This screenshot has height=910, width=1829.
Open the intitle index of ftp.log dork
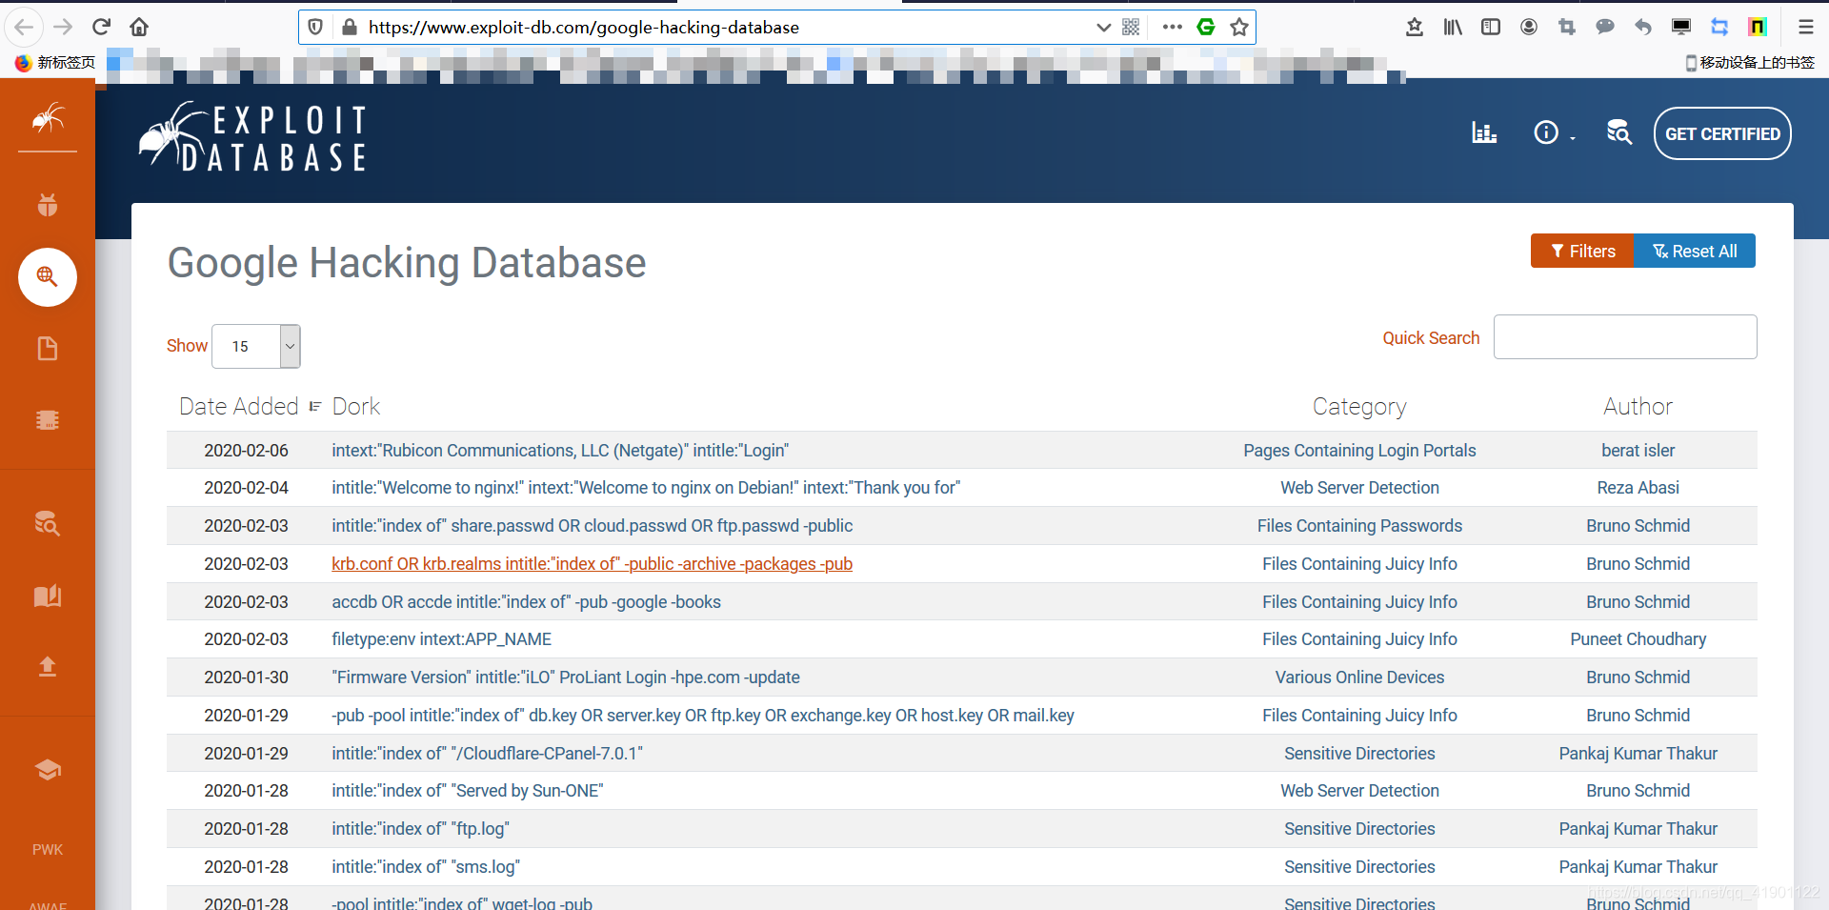pyautogui.click(x=420, y=829)
